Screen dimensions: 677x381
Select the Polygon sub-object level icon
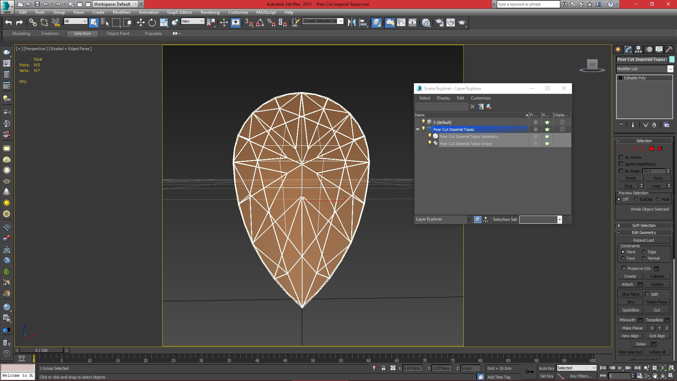652,149
